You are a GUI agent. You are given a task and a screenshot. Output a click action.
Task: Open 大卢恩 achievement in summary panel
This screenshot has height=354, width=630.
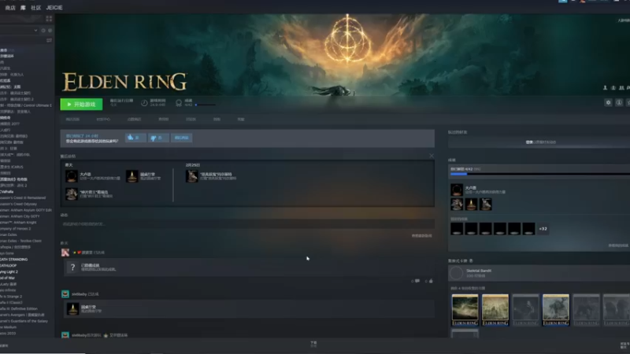(x=72, y=176)
